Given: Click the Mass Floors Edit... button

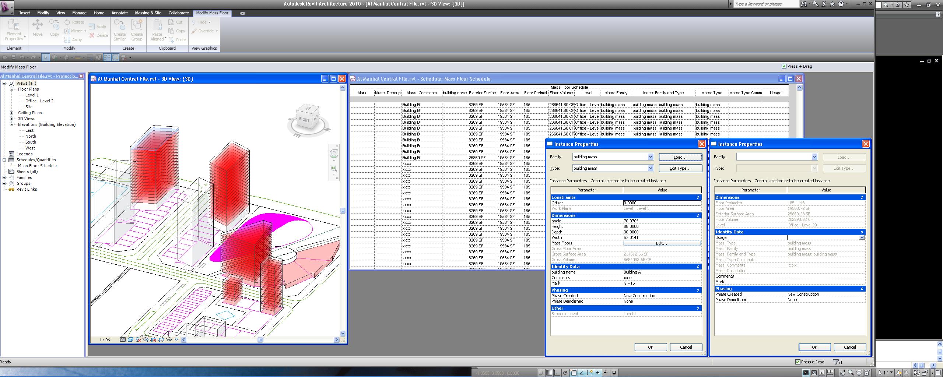Looking at the screenshot, I should click(x=662, y=243).
